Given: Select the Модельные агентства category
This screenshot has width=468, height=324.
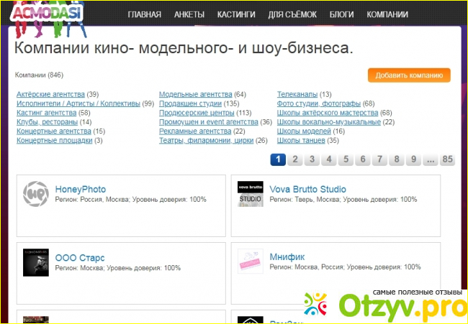Looking at the screenshot, I should point(195,94).
